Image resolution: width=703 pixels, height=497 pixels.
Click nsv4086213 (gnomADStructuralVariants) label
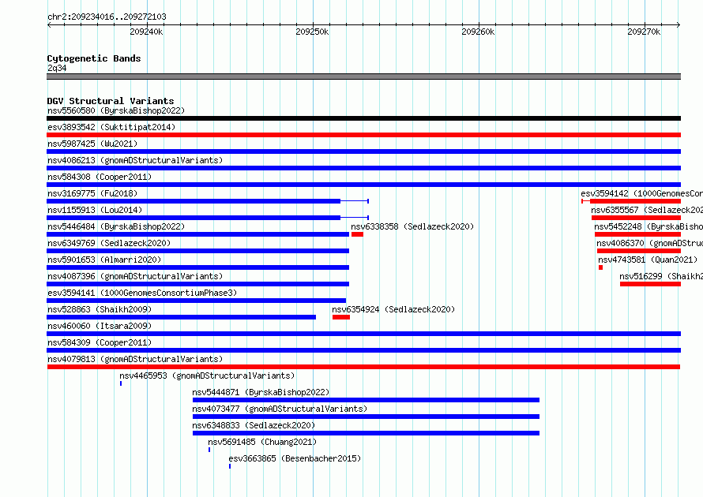135,160
